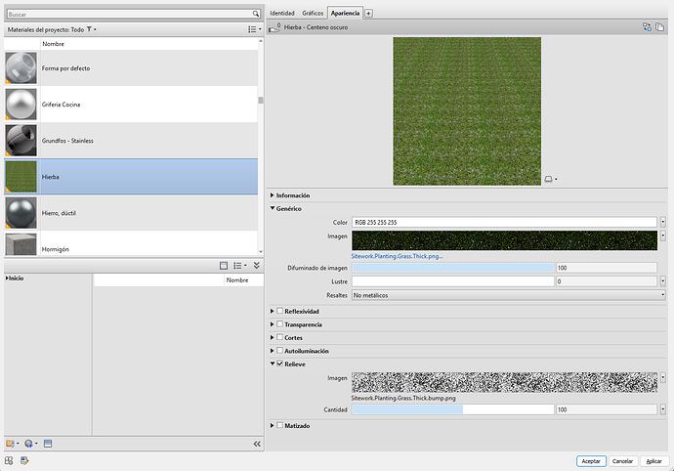Click the replace asset icon
The height and width of the screenshot is (471, 674).
(647, 27)
